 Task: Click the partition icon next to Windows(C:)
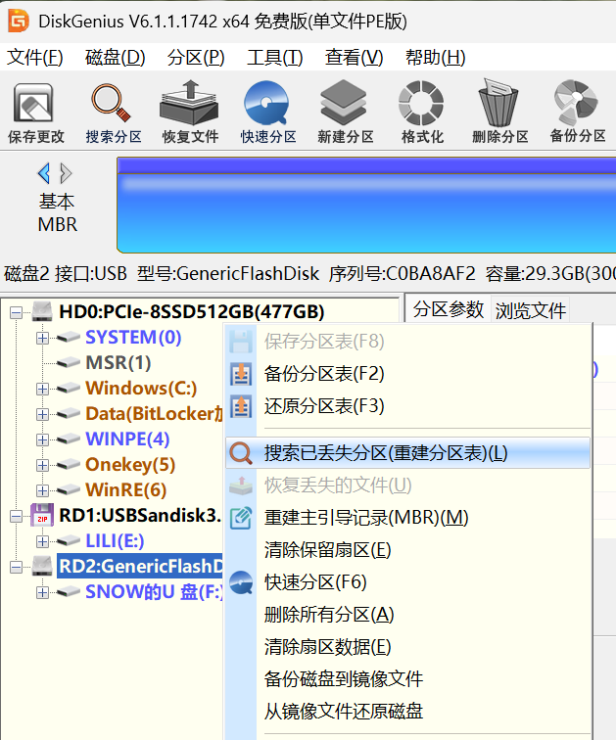coord(68,388)
